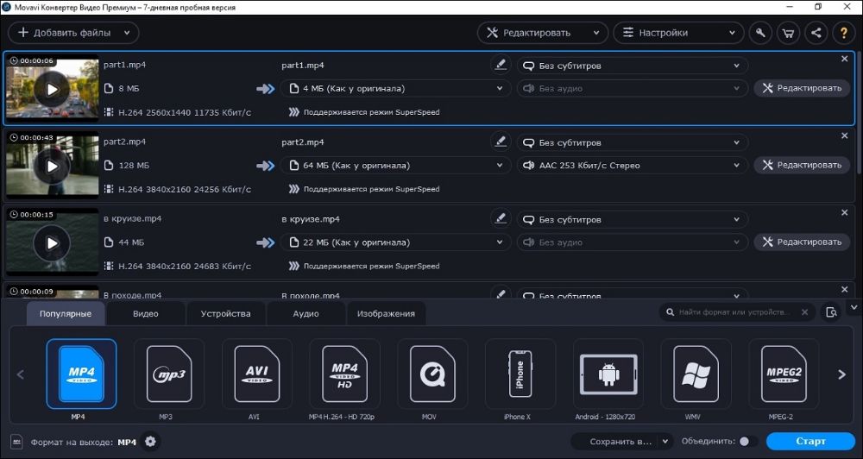Click the share icon in top toolbar
Viewport: 863px width, 459px height.
coord(816,33)
